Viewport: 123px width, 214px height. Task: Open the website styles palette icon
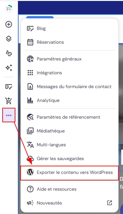9,53
